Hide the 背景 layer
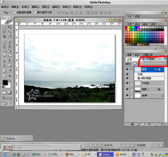The image size is (168, 157). (127, 95)
